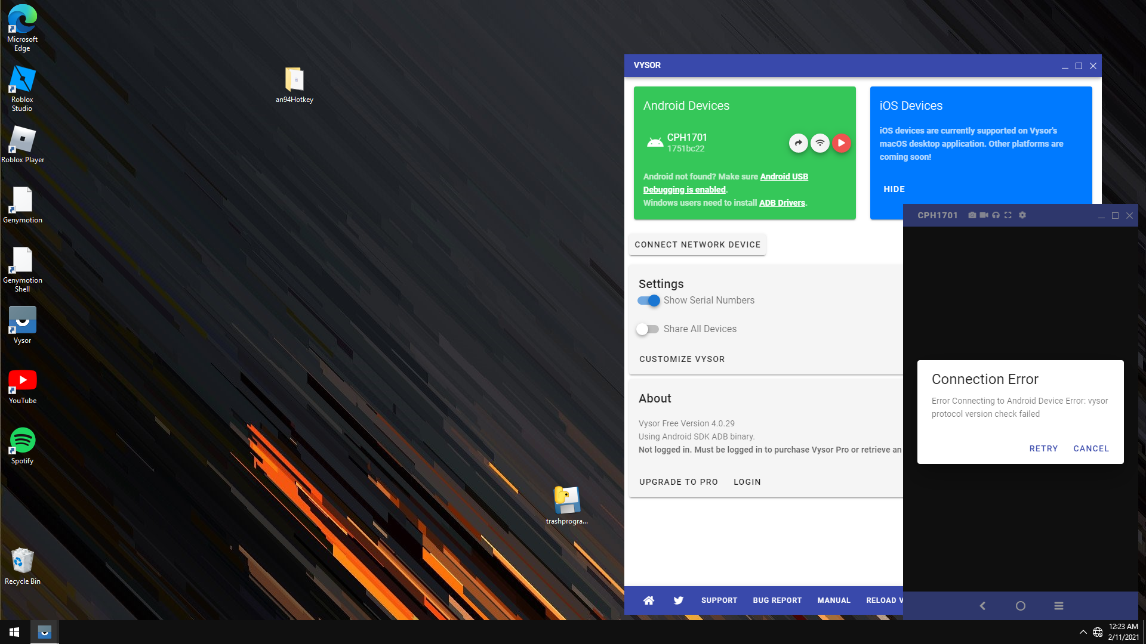Screen dimensions: 1146x644
Task: Open SUPPORT in the bottom bar
Action: tap(719, 600)
